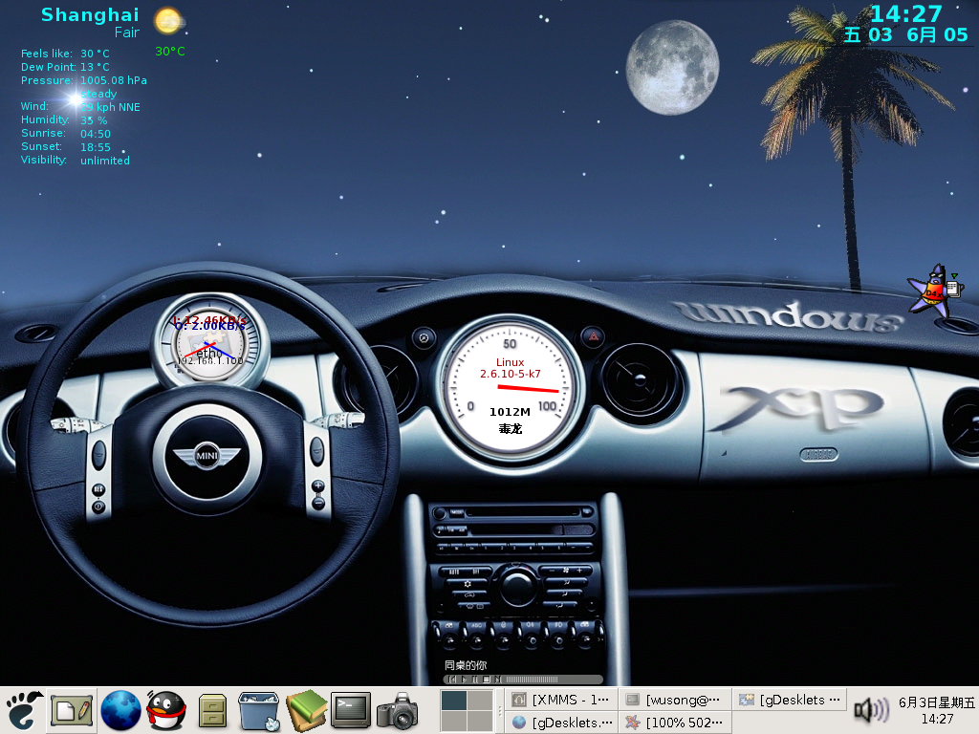Switch to the top-right workspace
Viewport: 979px width, 734px height.
480,700
